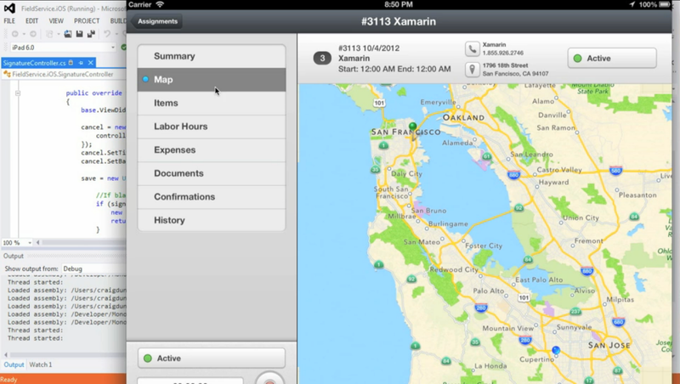Tap the phone icon beside Xamarin number
Screen dimensions: 680x384
click(x=473, y=48)
